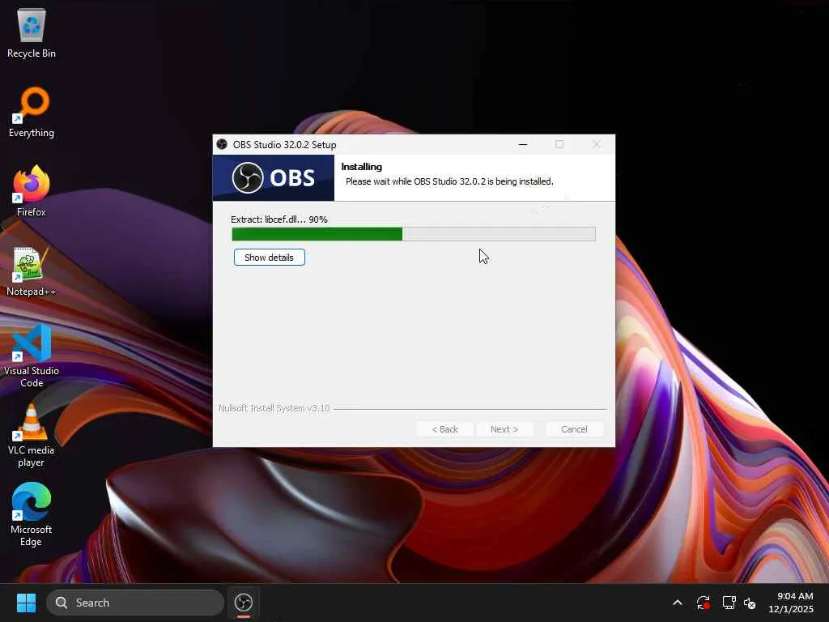Click Show details in the installer
Viewport: 829px width, 622px height.
click(269, 258)
